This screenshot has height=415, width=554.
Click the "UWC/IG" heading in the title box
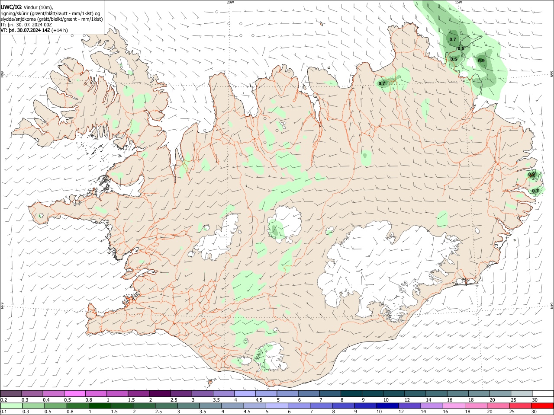(x=10, y=7)
